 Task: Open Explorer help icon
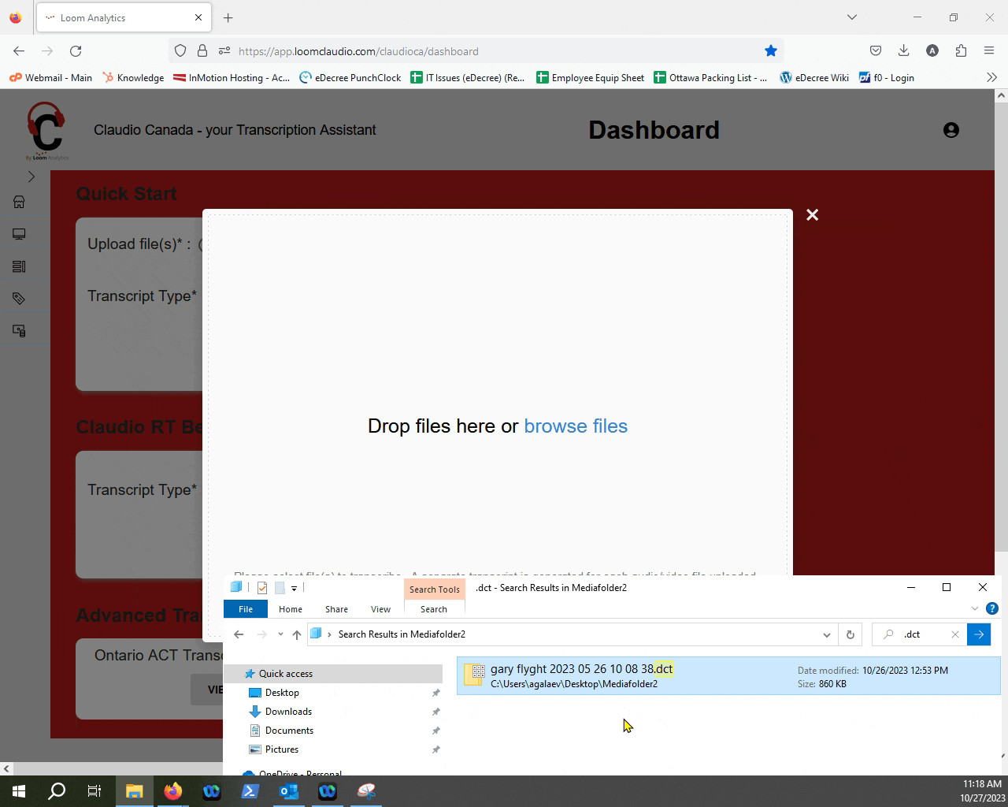992,608
